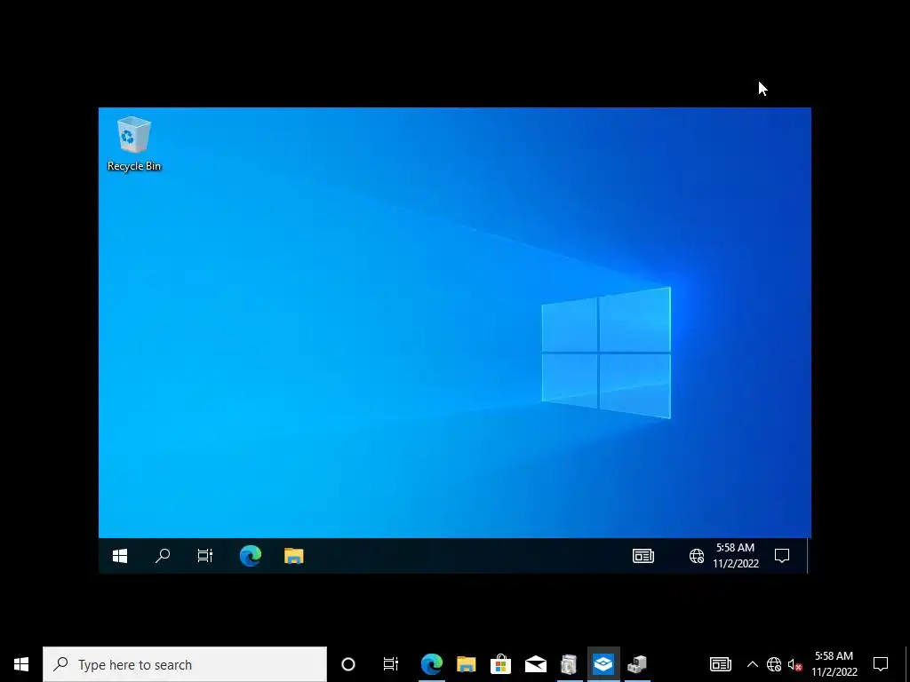The width and height of the screenshot is (910, 682).
Task: Open News and interests in sandbox taskbar
Action: pyautogui.click(x=643, y=556)
